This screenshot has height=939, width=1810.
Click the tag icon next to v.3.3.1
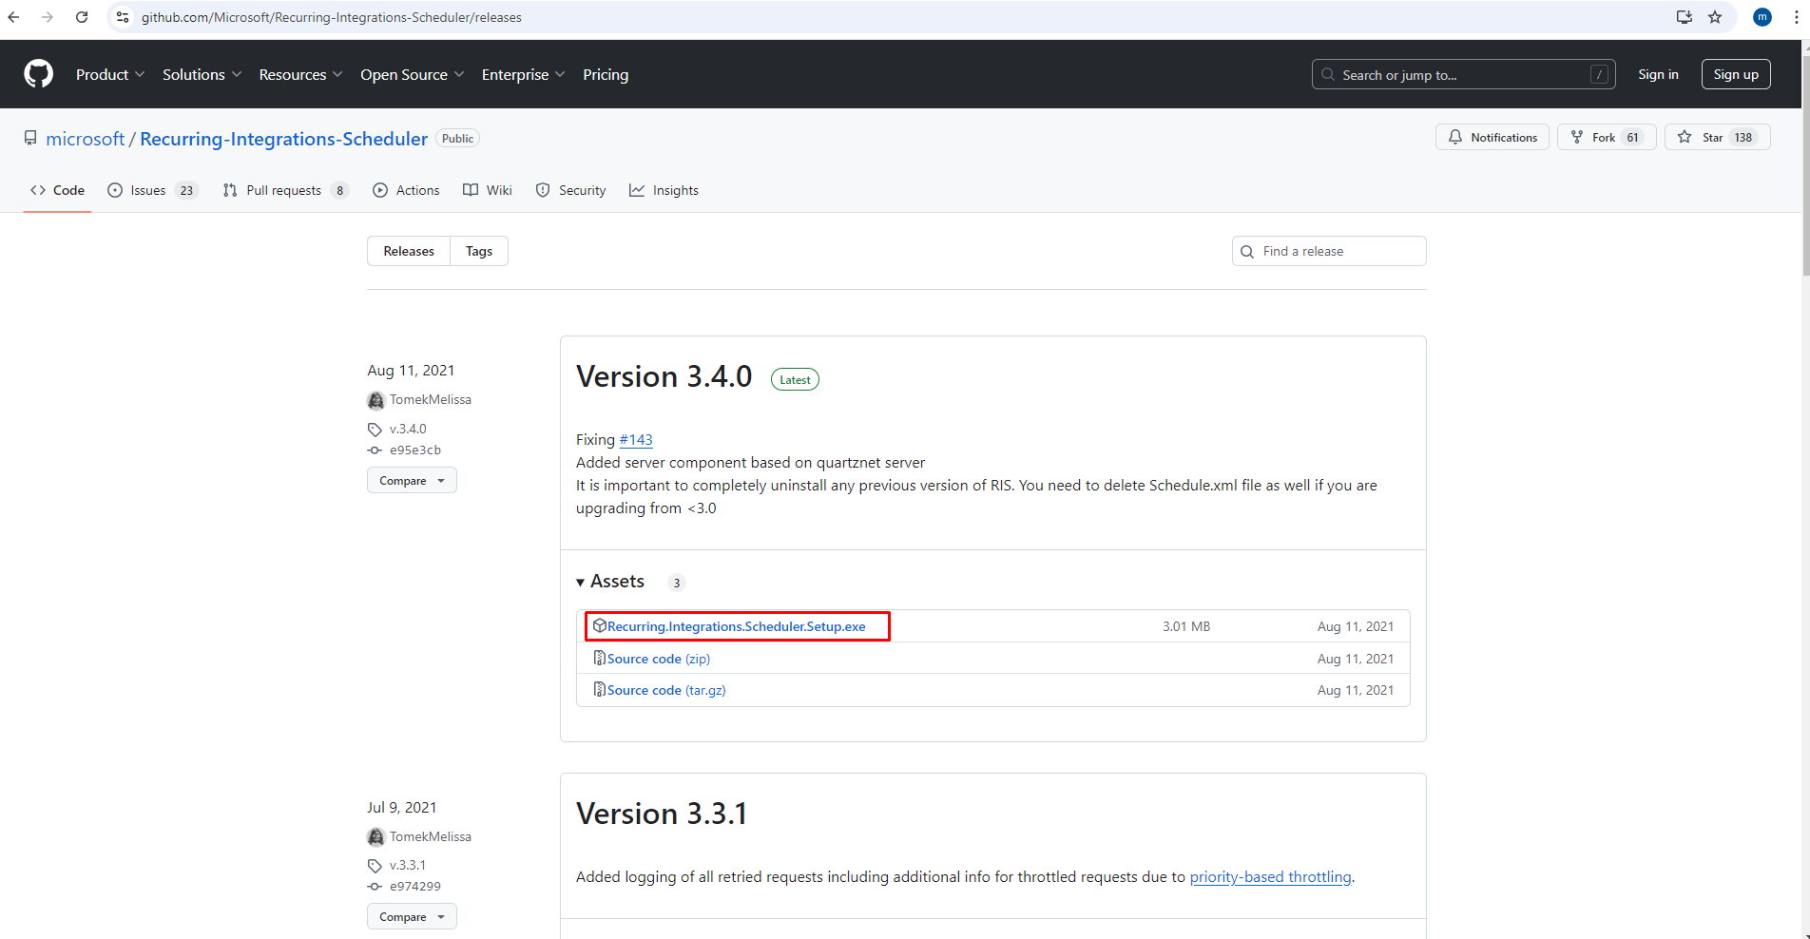coord(375,866)
